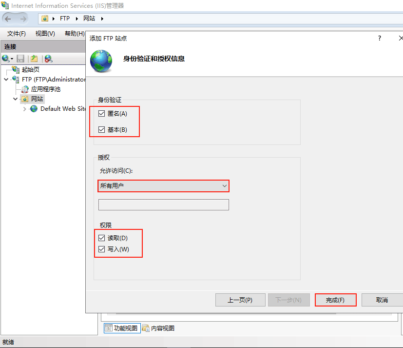Click the home folder icon in address bar
Screen dimensions: 403x348
click(45, 19)
